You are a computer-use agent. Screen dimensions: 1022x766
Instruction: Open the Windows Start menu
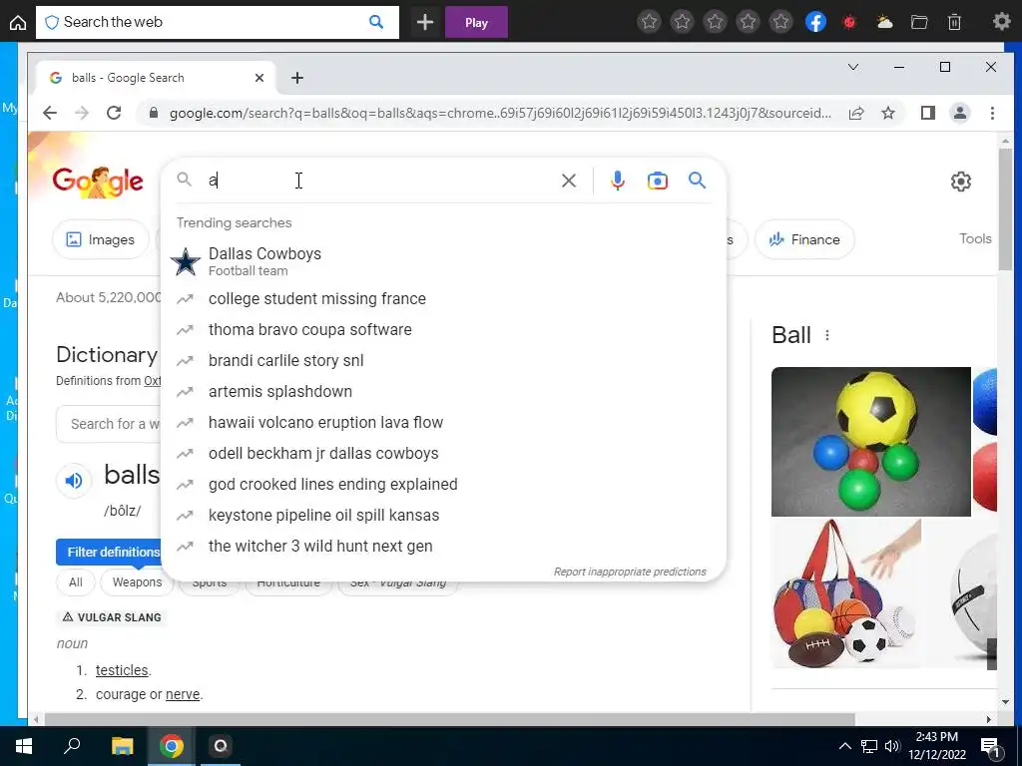(24, 746)
